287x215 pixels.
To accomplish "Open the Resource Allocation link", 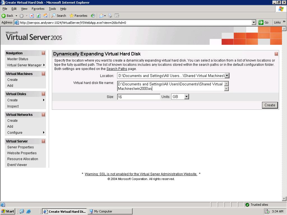I will coord(23,159).
